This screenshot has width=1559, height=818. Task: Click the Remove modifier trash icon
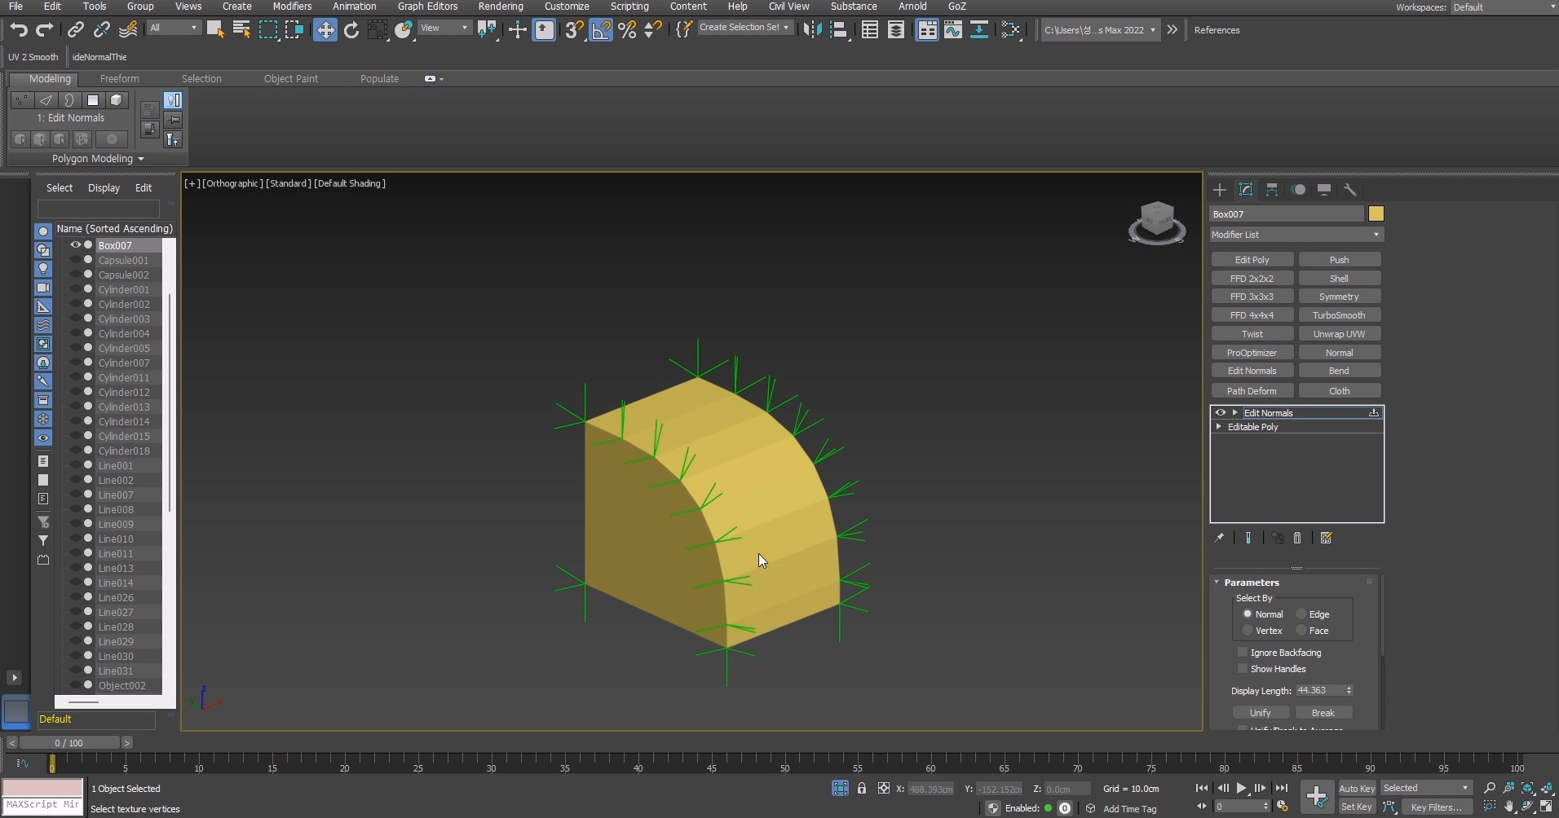[x=1297, y=539]
